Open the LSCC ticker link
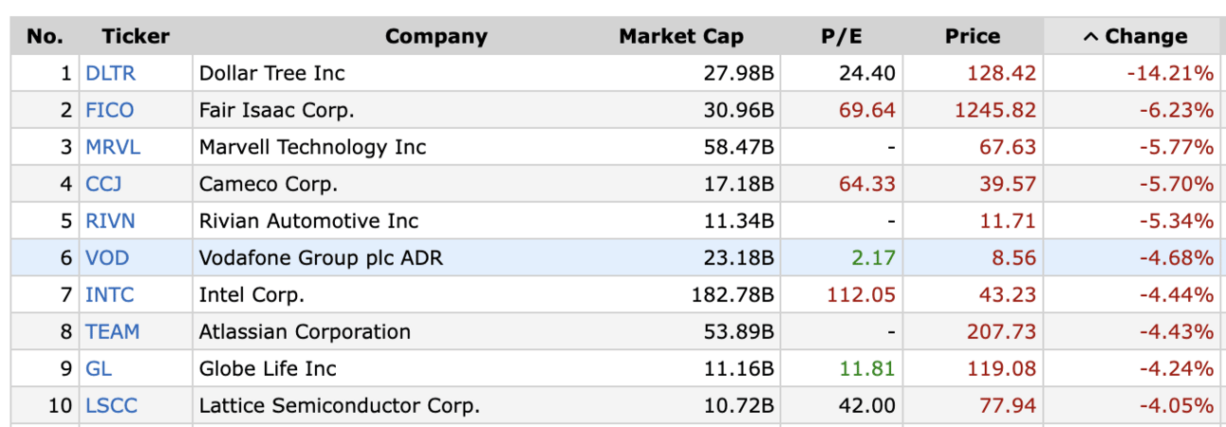Viewport: 1226px width, 427px height. pyautogui.click(x=111, y=406)
